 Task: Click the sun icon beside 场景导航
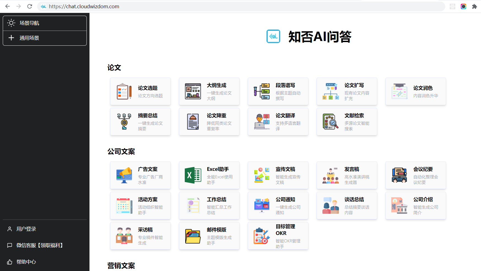11,23
